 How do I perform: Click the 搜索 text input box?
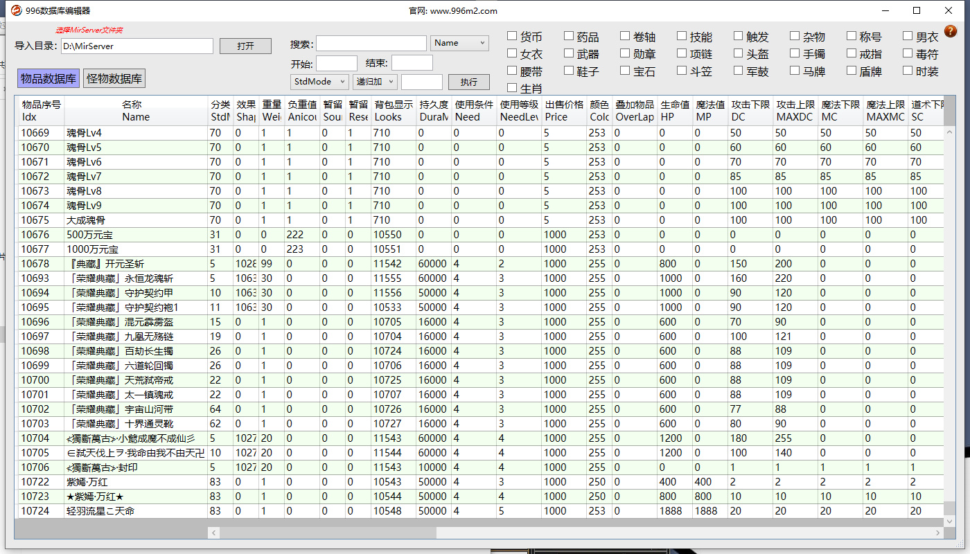tap(371, 44)
